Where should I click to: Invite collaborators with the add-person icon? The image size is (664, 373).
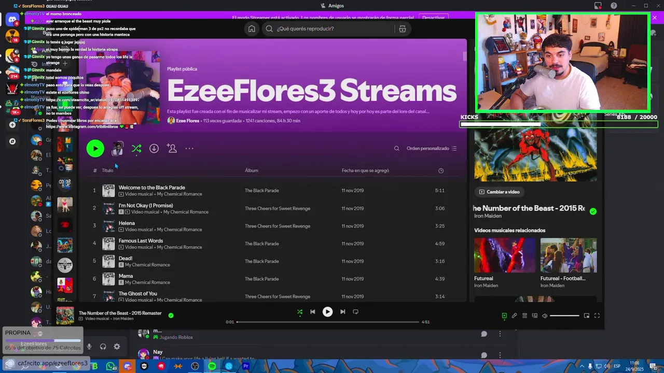click(x=172, y=149)
